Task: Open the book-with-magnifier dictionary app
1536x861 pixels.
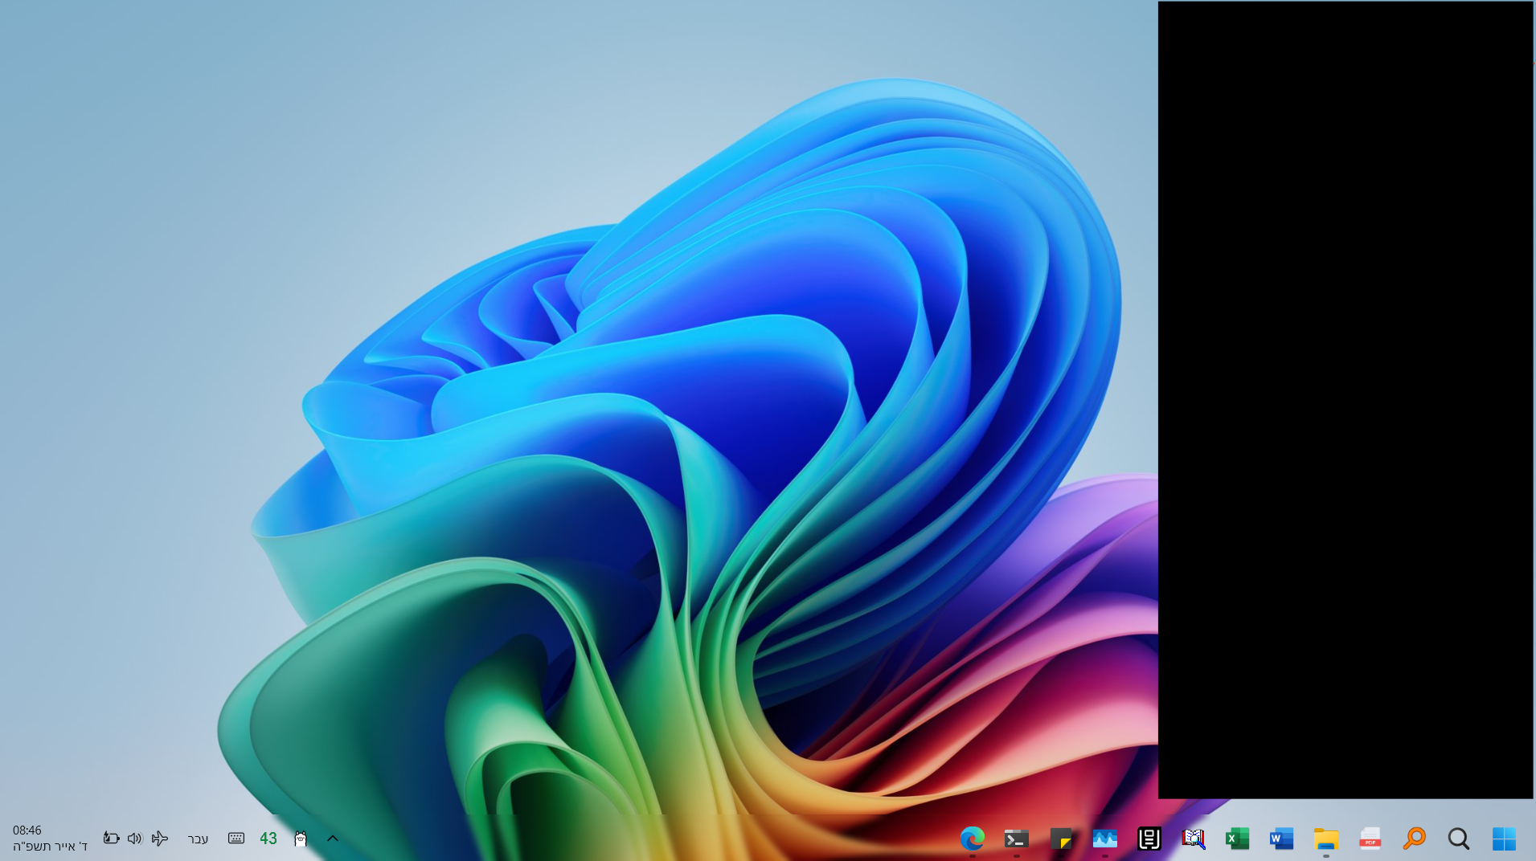Action: (1193, 839)
